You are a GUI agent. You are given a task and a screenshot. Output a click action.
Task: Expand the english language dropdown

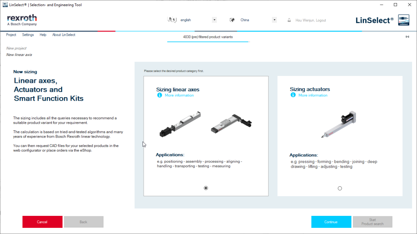(214, 20)
